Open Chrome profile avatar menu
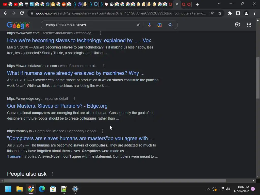This screenshot has height=195, width=260. pos(246,13)
